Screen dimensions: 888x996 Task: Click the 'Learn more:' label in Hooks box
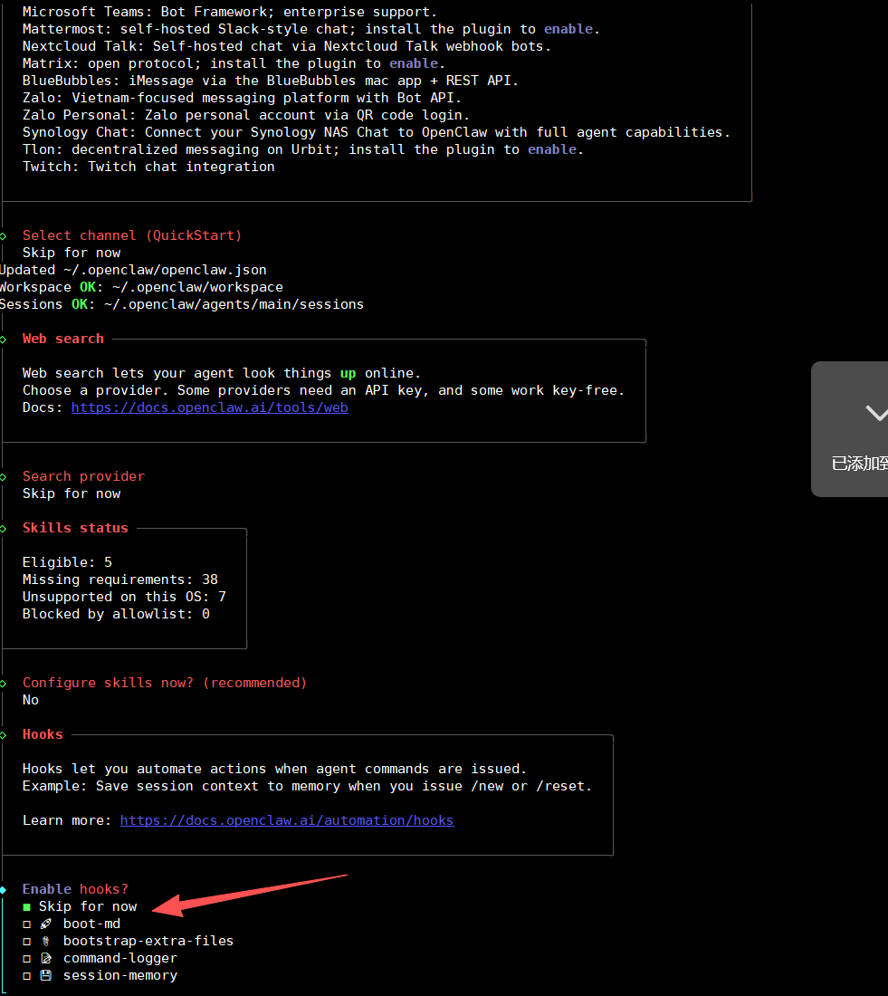[x=67, y=820]
